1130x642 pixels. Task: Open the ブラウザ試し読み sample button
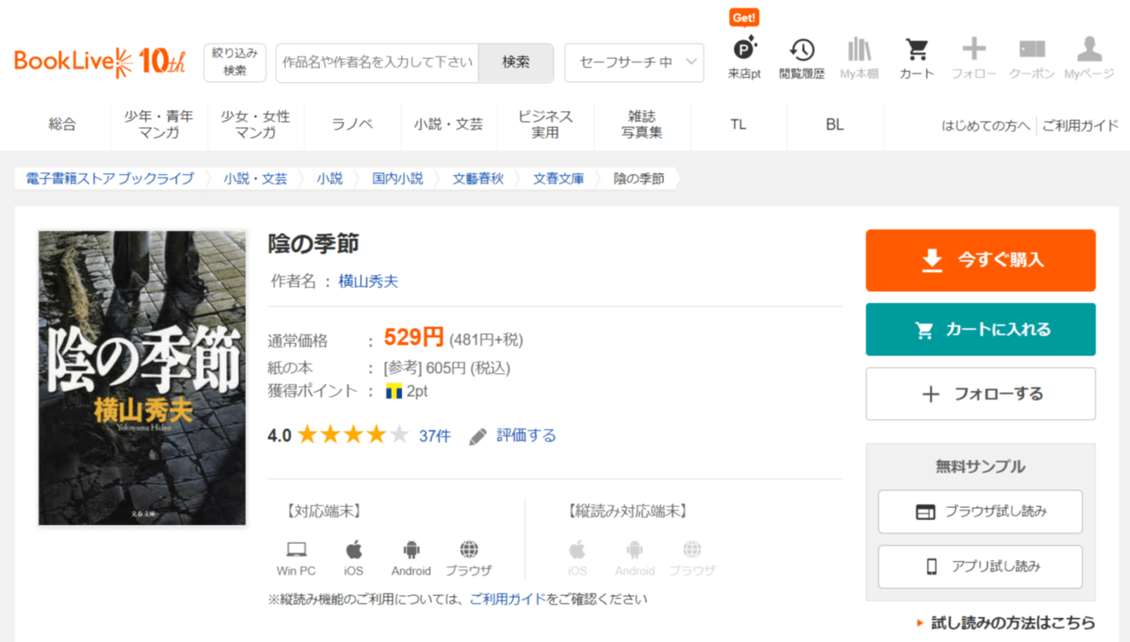tap(980, 511)
